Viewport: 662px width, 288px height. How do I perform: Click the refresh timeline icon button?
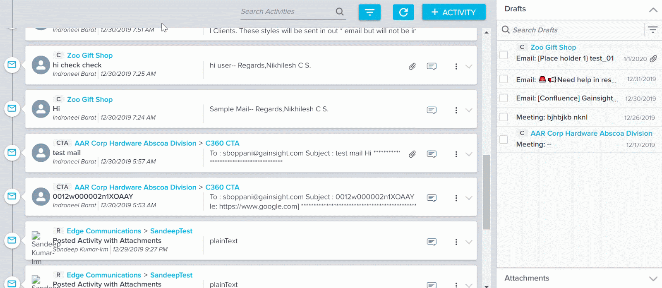[x=403, y=12]
